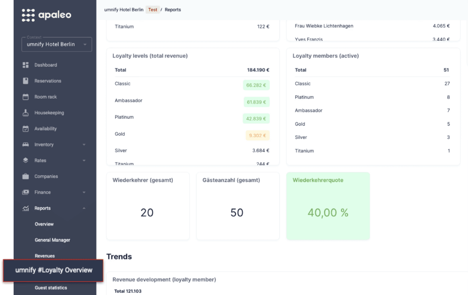This screenshot has height=295, width=468.
Task: Open the umnify Hotel Berlin context dropdown
Action: 57,44
